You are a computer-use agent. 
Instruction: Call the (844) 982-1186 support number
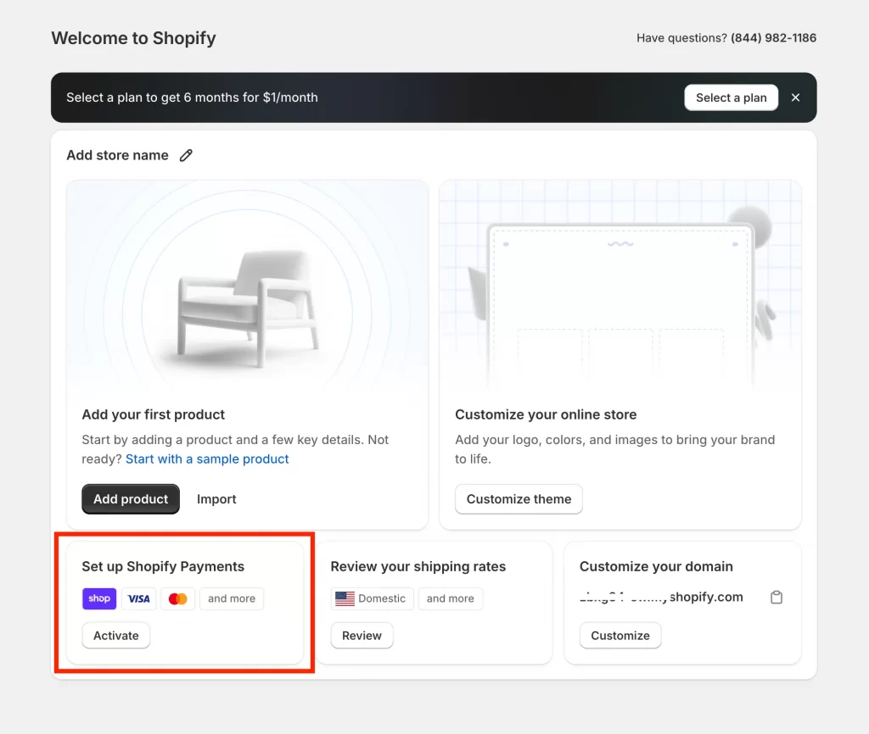click(773, 37)
